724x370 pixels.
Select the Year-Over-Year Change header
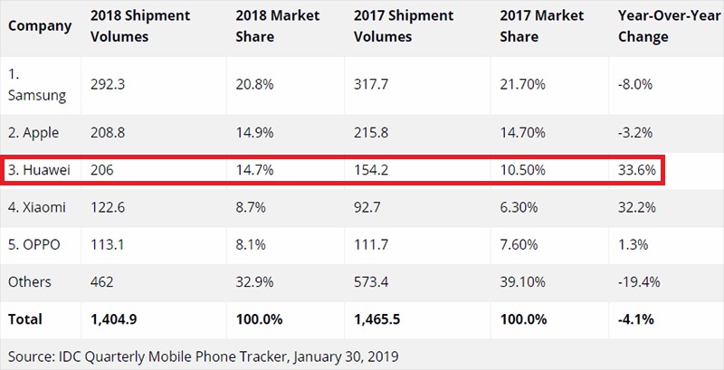656,27
